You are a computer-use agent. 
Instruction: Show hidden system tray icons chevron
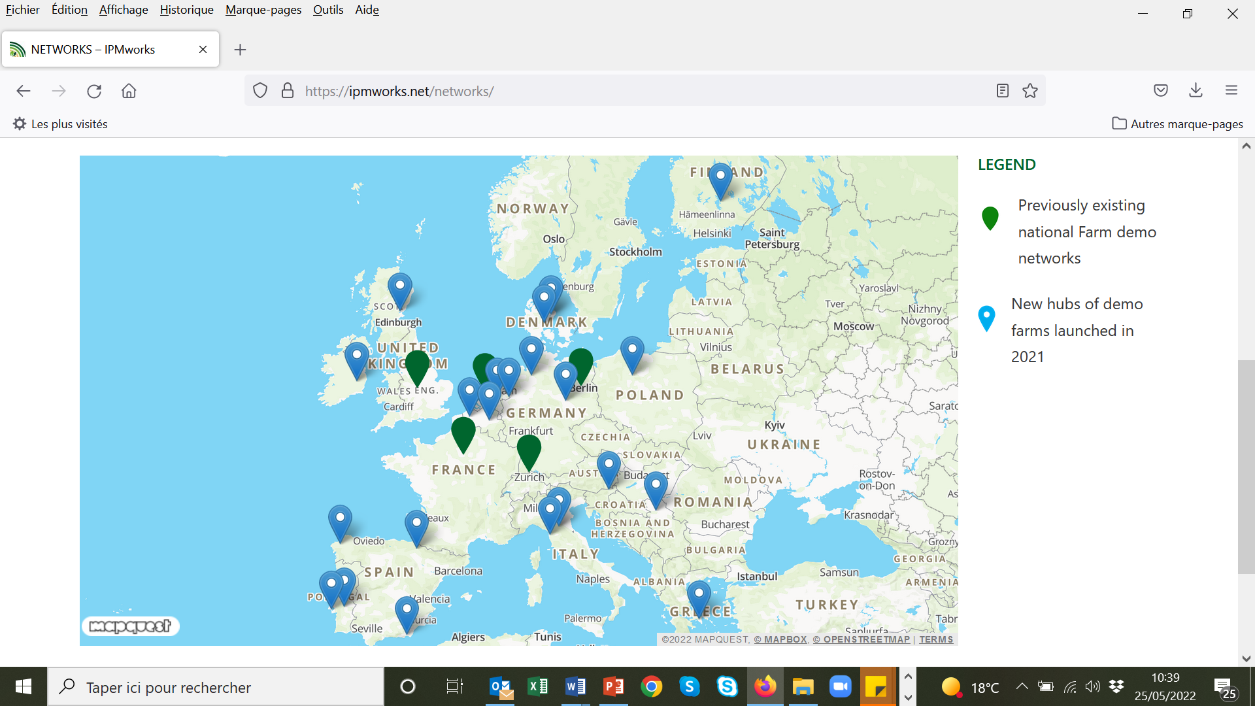pyautogui.click(x=1022, y=686)
